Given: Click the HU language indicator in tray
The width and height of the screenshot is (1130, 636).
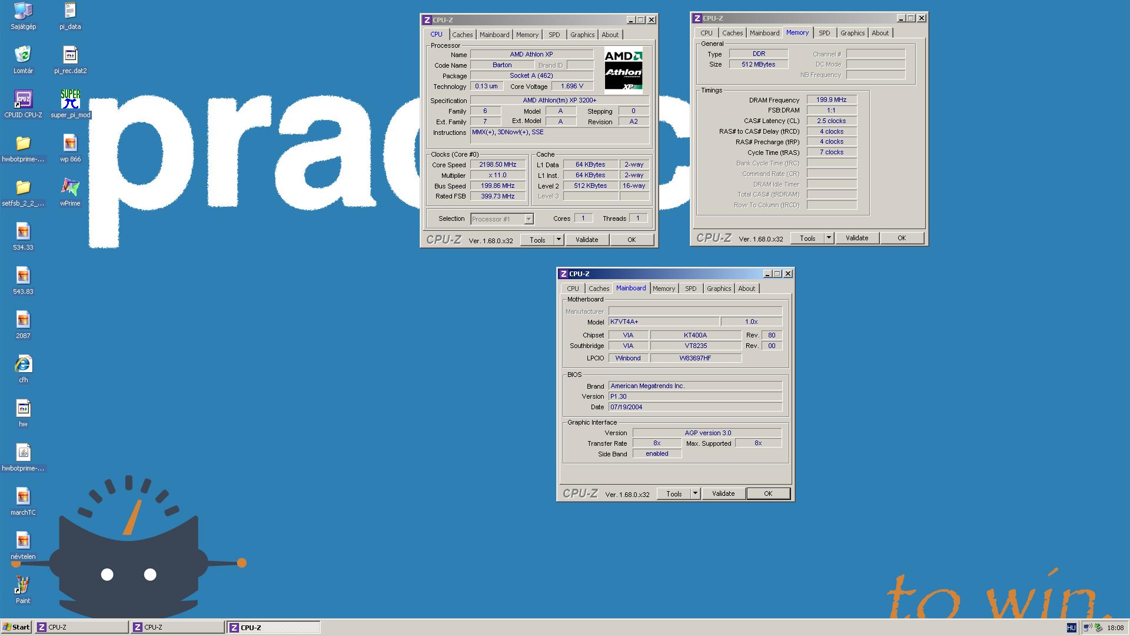Looking at the screenshot, I should coord(1071,628).
